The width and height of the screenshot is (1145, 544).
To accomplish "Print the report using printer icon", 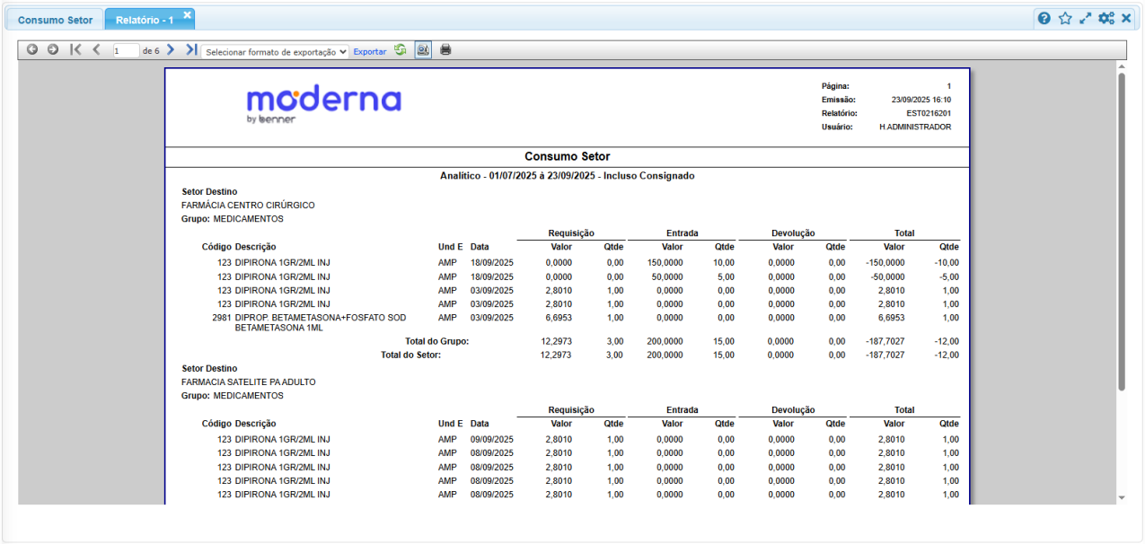I will click(445, 50).
